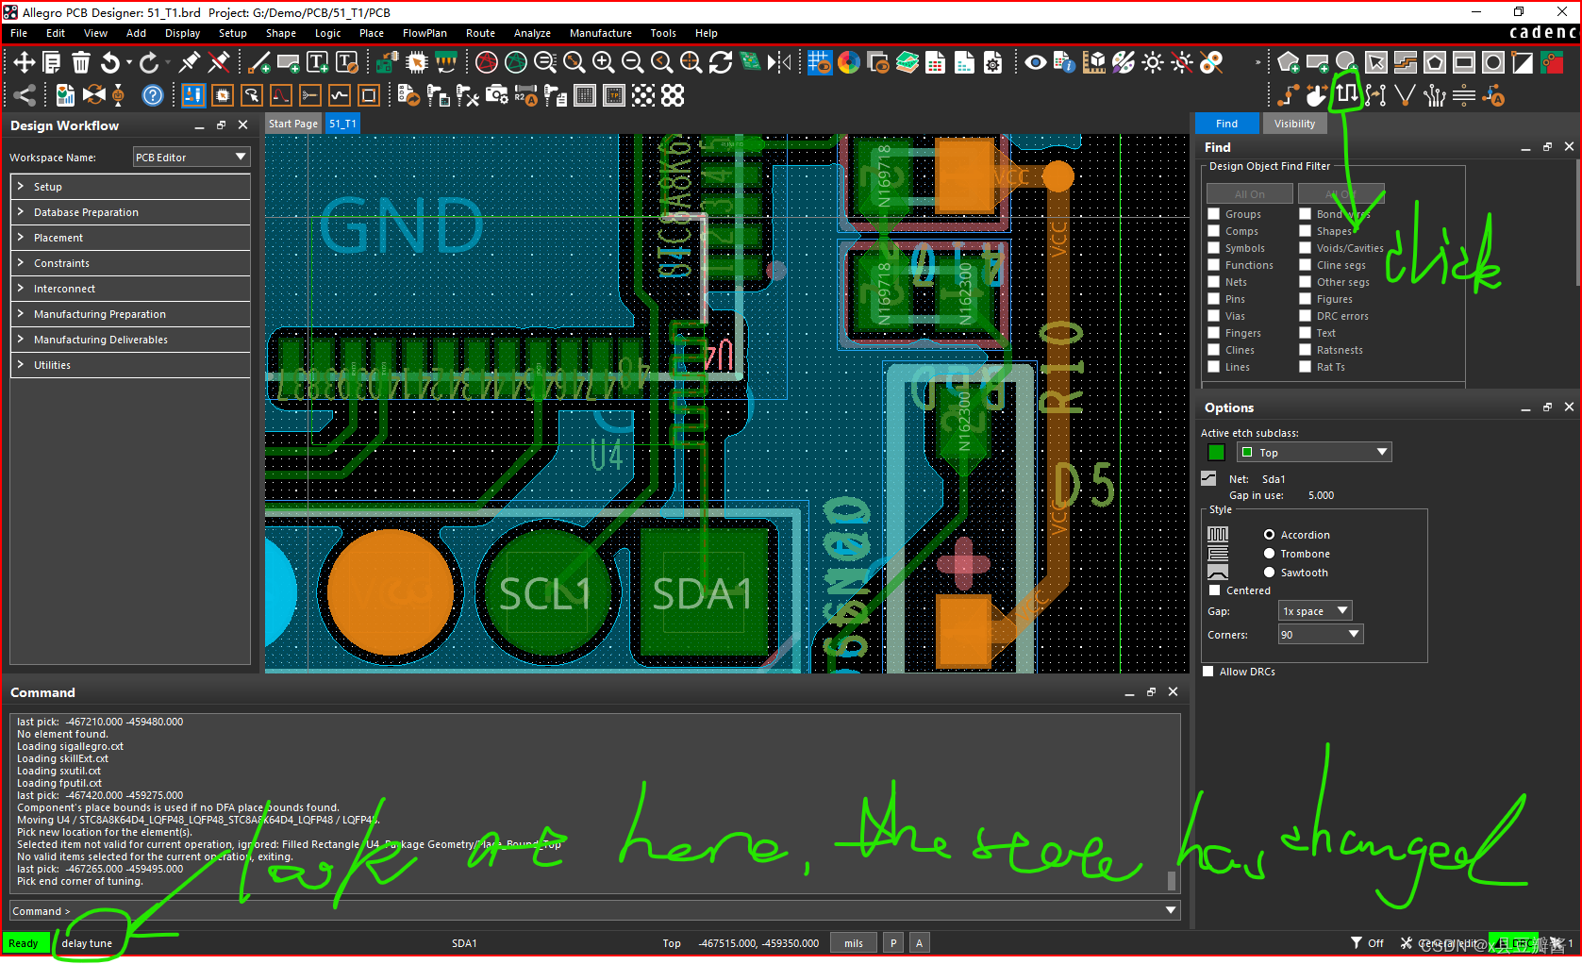Screen dimensions: 1582x964
Task: Open the Corners 90 dropdown
Action: click(x=1321, y=635)
